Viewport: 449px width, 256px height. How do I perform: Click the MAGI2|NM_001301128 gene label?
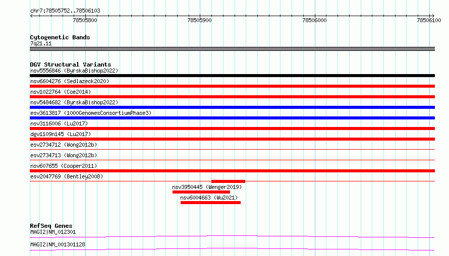[x=58, y=244]
